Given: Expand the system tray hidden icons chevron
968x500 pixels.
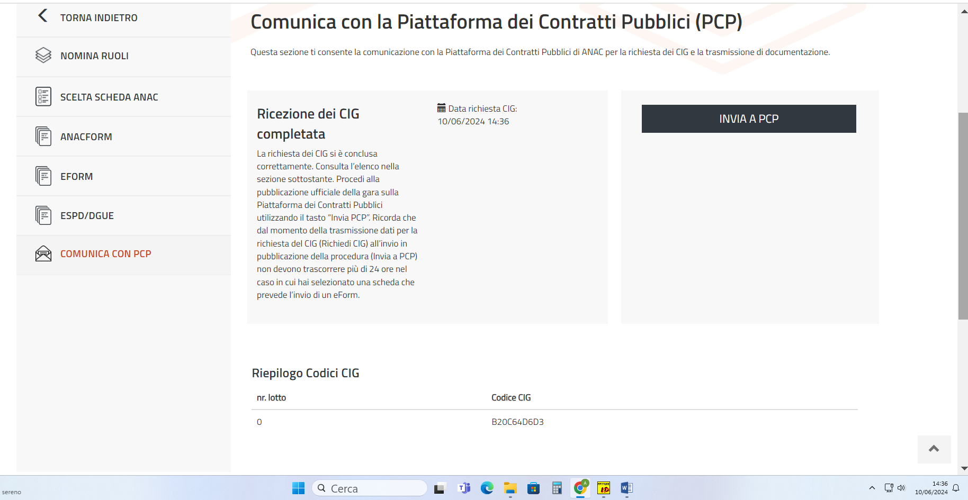Looking at the screenshot, I should [x=872, y=488].
